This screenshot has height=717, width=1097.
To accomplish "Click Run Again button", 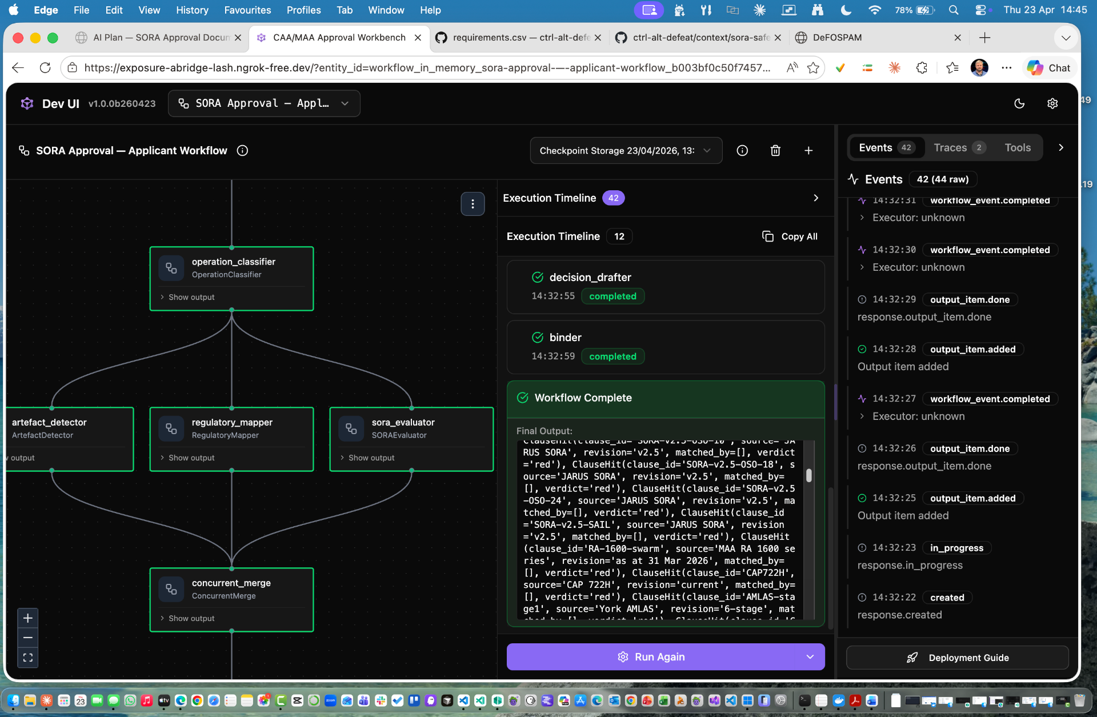I will click(651, 657).
